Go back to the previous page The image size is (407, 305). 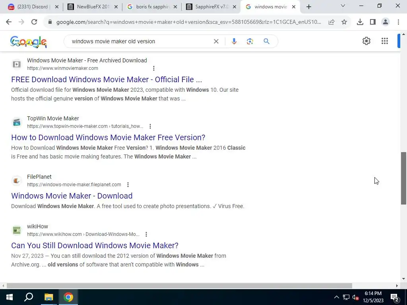tap(9, 22)
